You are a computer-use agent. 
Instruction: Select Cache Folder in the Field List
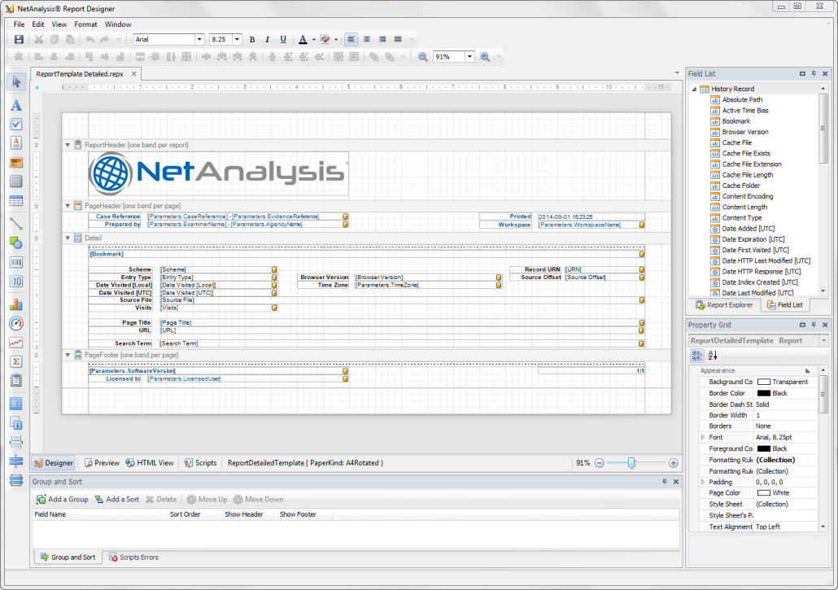740,186
